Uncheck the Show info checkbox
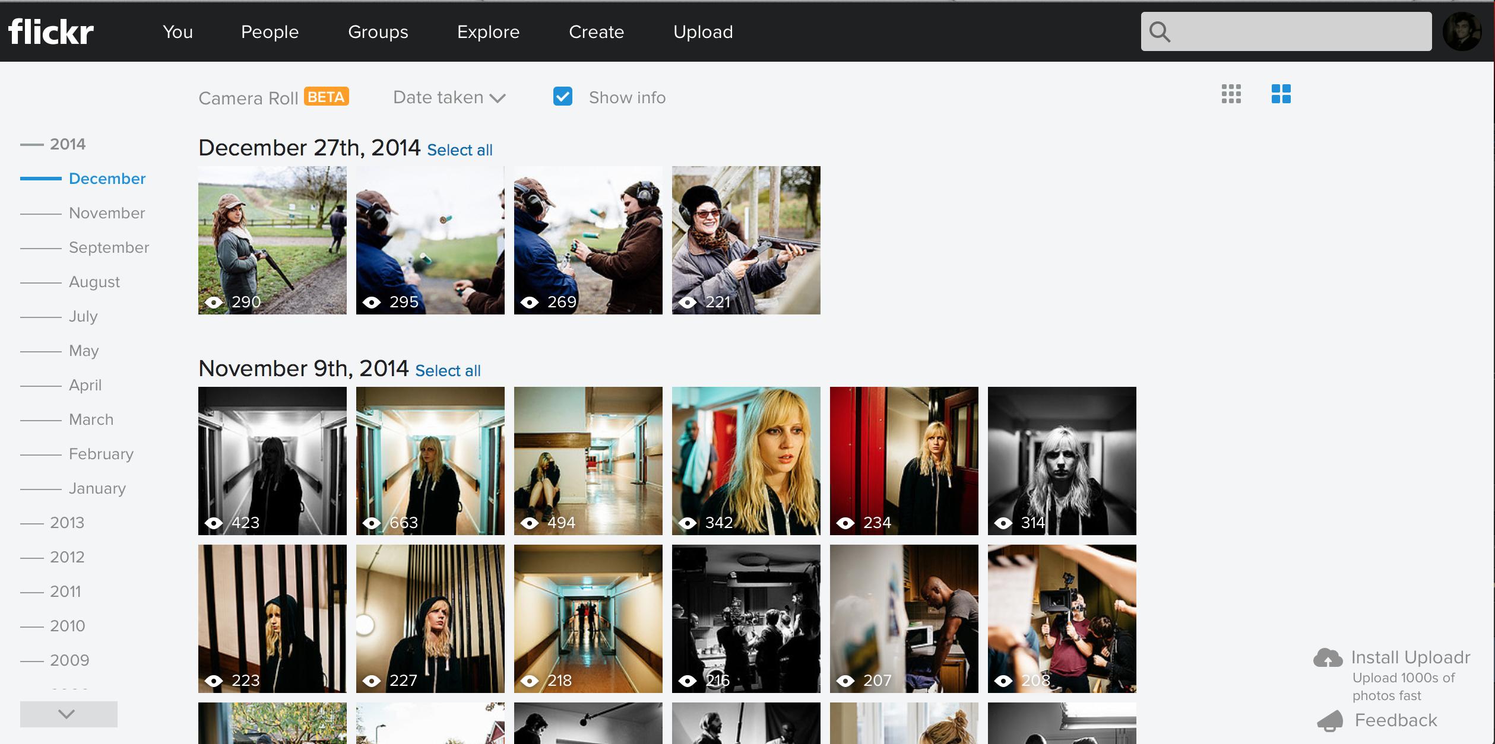The height and width of the screenshot is (744, 1495). [x=562, y=96]
